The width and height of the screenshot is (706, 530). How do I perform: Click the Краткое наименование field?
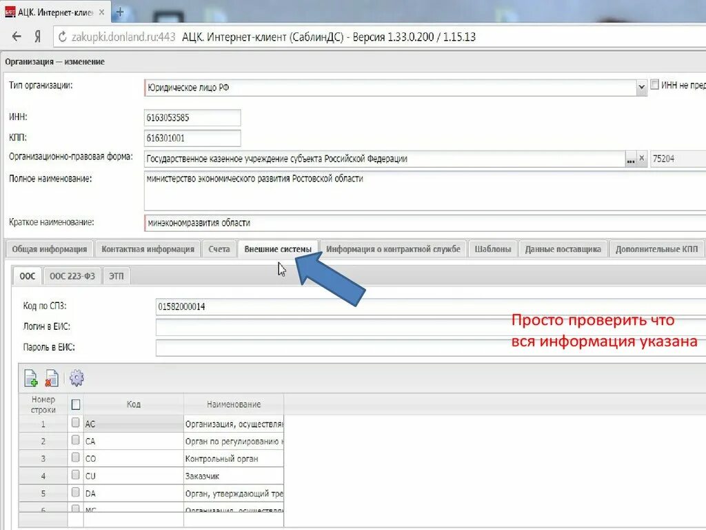425,223
